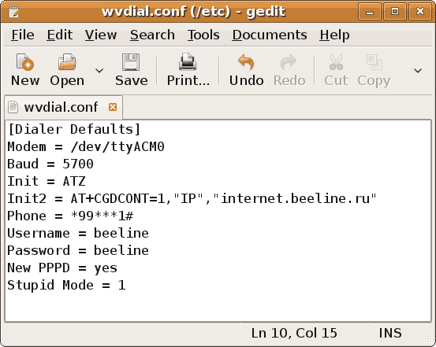Click the gedit application icon in title bar
Image resolution: width=436 pixels, height=347 pixels.
pyautogui.click(x=13, y=12)
